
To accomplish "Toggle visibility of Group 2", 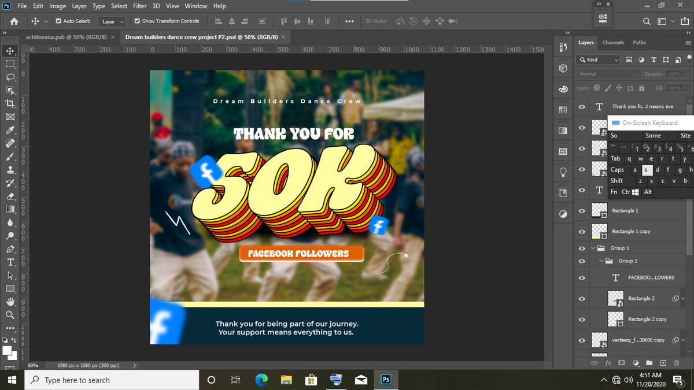I will [582, 261].
